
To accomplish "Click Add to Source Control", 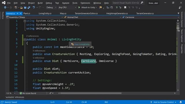I will point(163,102).
